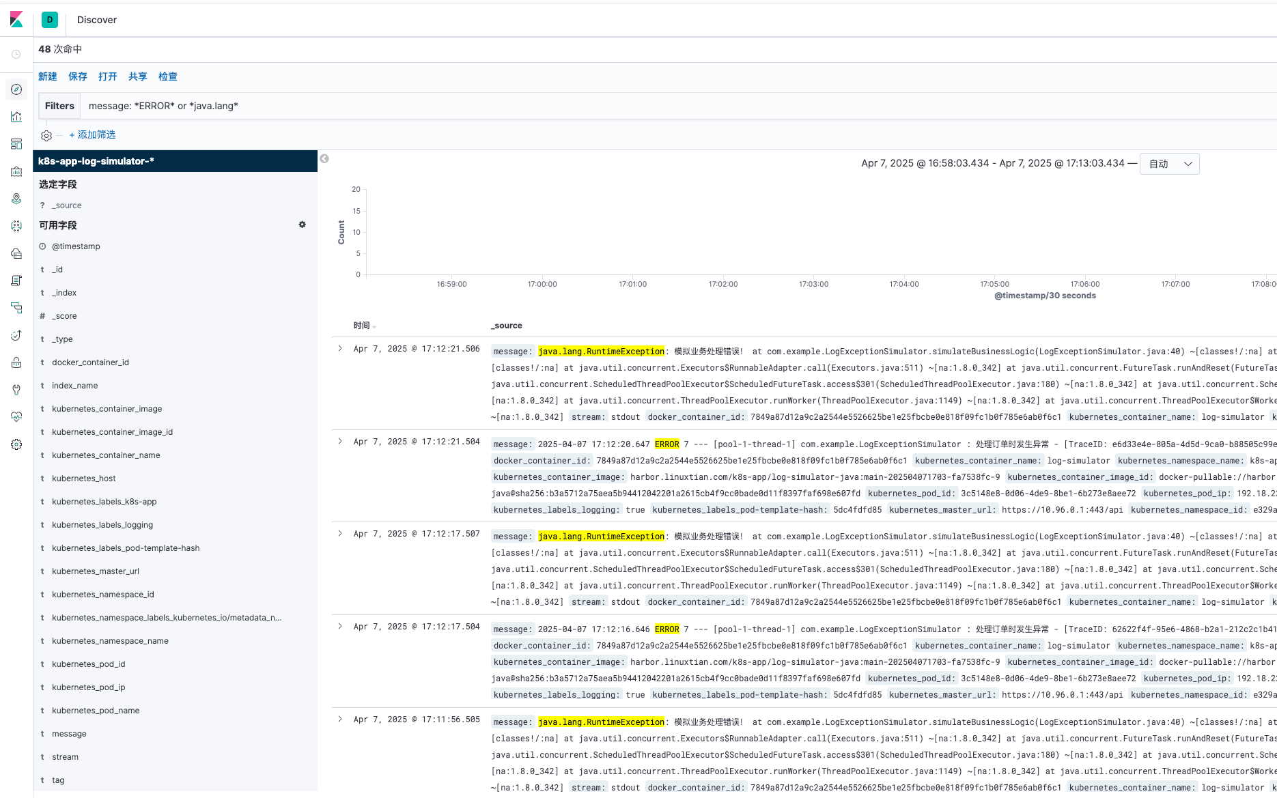Open Dev Tools wrench icon
The image size is (1277, 798).
(16, 390)
